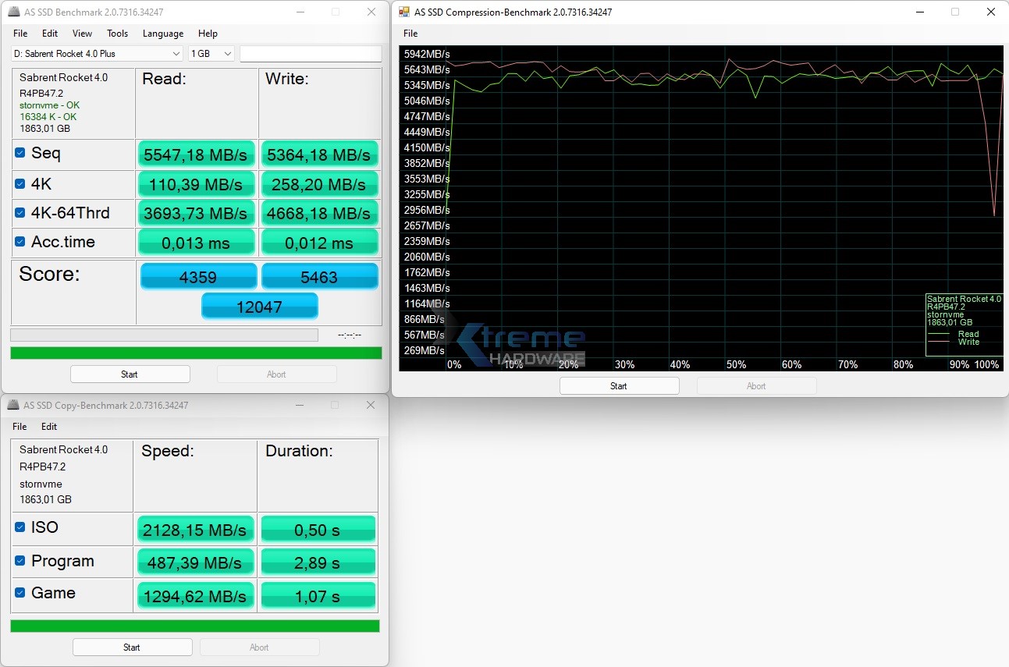Disable the ISO copy test checkbox
The height and width of the screenshot is (667, 1009).
(20, 527)
